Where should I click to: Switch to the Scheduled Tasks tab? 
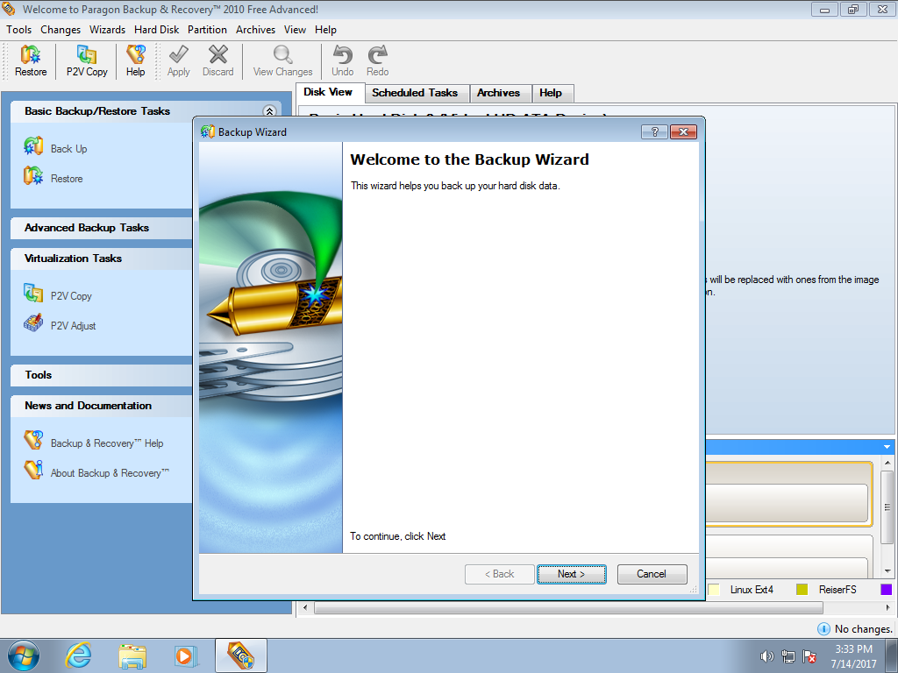(x=415, y=93)
